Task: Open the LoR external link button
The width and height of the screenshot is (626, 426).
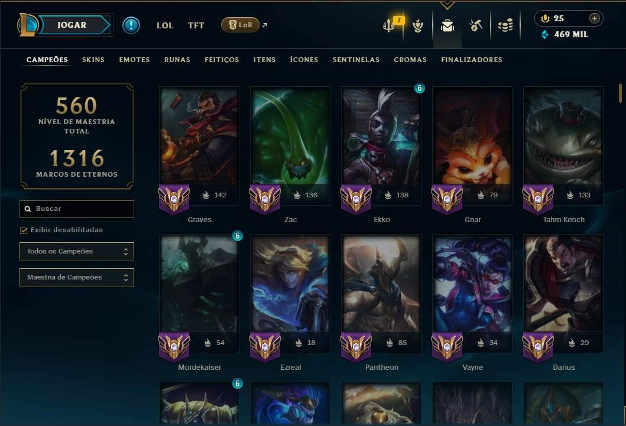Action: [x=241, y=25]
